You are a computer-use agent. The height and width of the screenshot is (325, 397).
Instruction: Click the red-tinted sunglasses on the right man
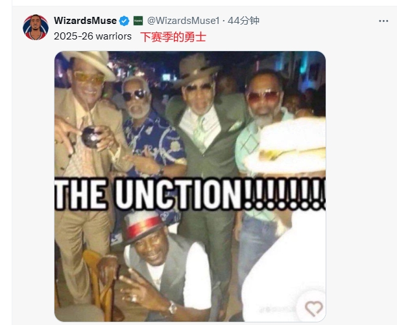pos(263,97)
